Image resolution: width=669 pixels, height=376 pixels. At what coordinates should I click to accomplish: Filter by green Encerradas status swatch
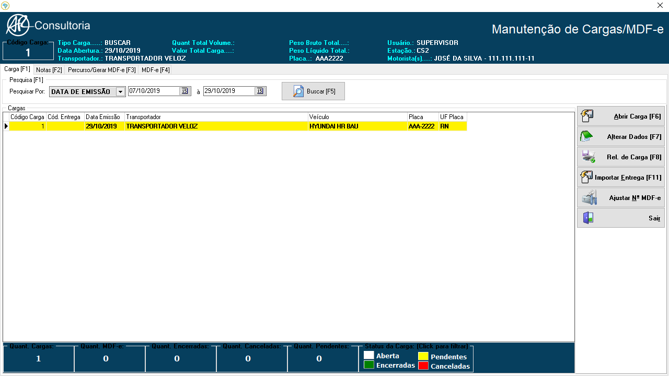click(x=369, y=365)
